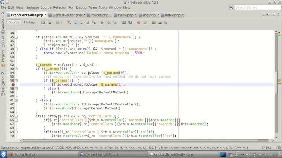Screen dimensions: 282x158
Task: Click the Stop Macro Recording square icon
Action: click(x=145, y=22)
